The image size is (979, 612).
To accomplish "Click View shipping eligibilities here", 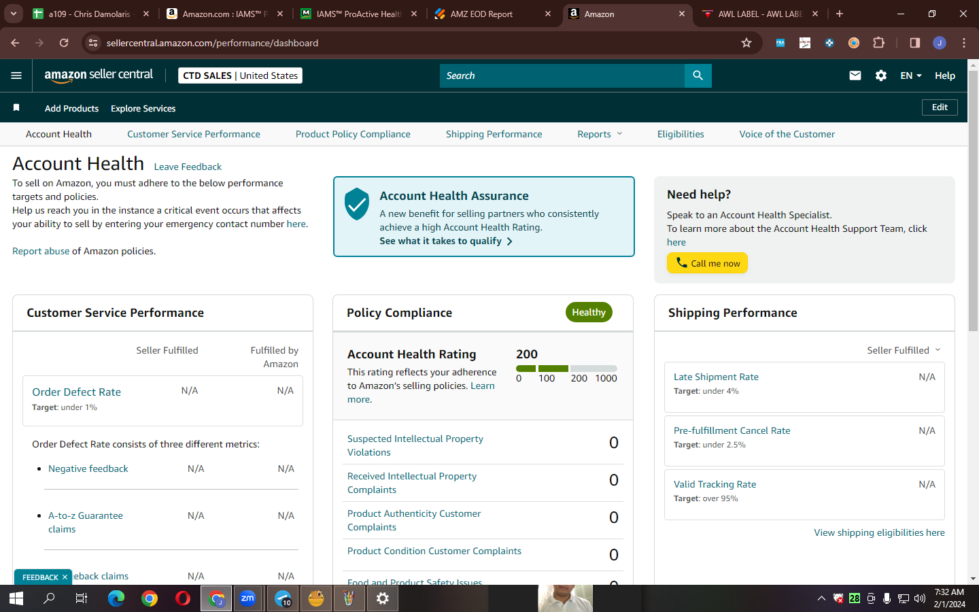I will tap(879, 532).
